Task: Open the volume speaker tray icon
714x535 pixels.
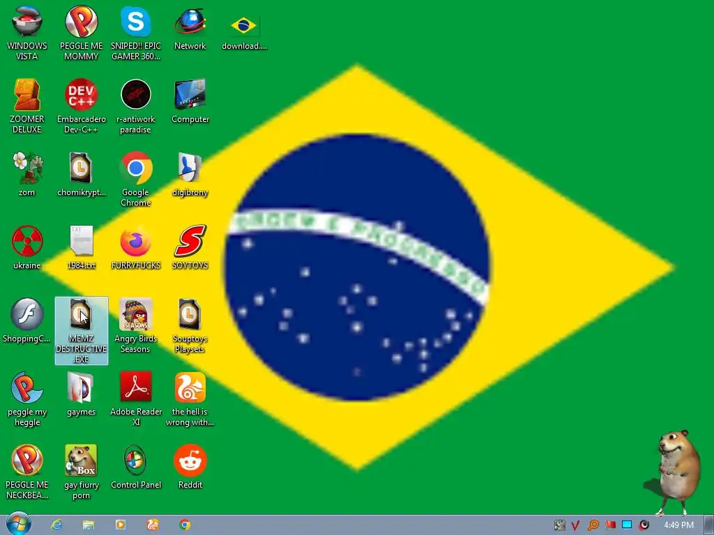Action: pos(644,525)
